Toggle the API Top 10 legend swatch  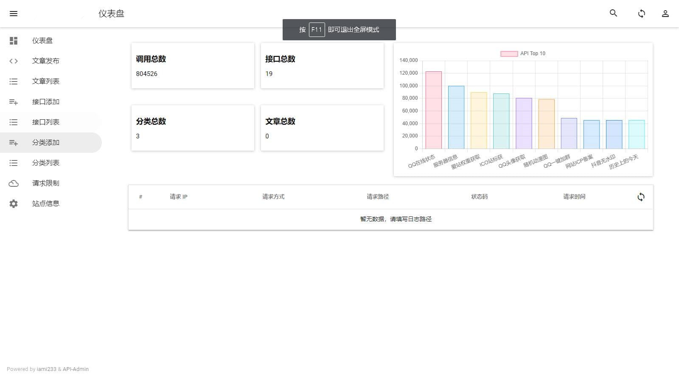tap(509, 53)
